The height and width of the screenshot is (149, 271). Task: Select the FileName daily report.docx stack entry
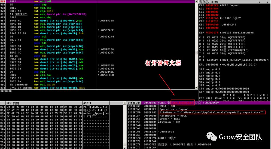tap(212, 112)
